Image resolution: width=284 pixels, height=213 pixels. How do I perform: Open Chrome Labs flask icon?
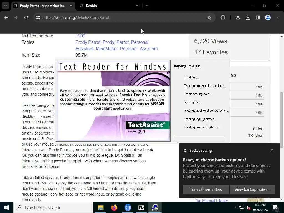[238, 17]
